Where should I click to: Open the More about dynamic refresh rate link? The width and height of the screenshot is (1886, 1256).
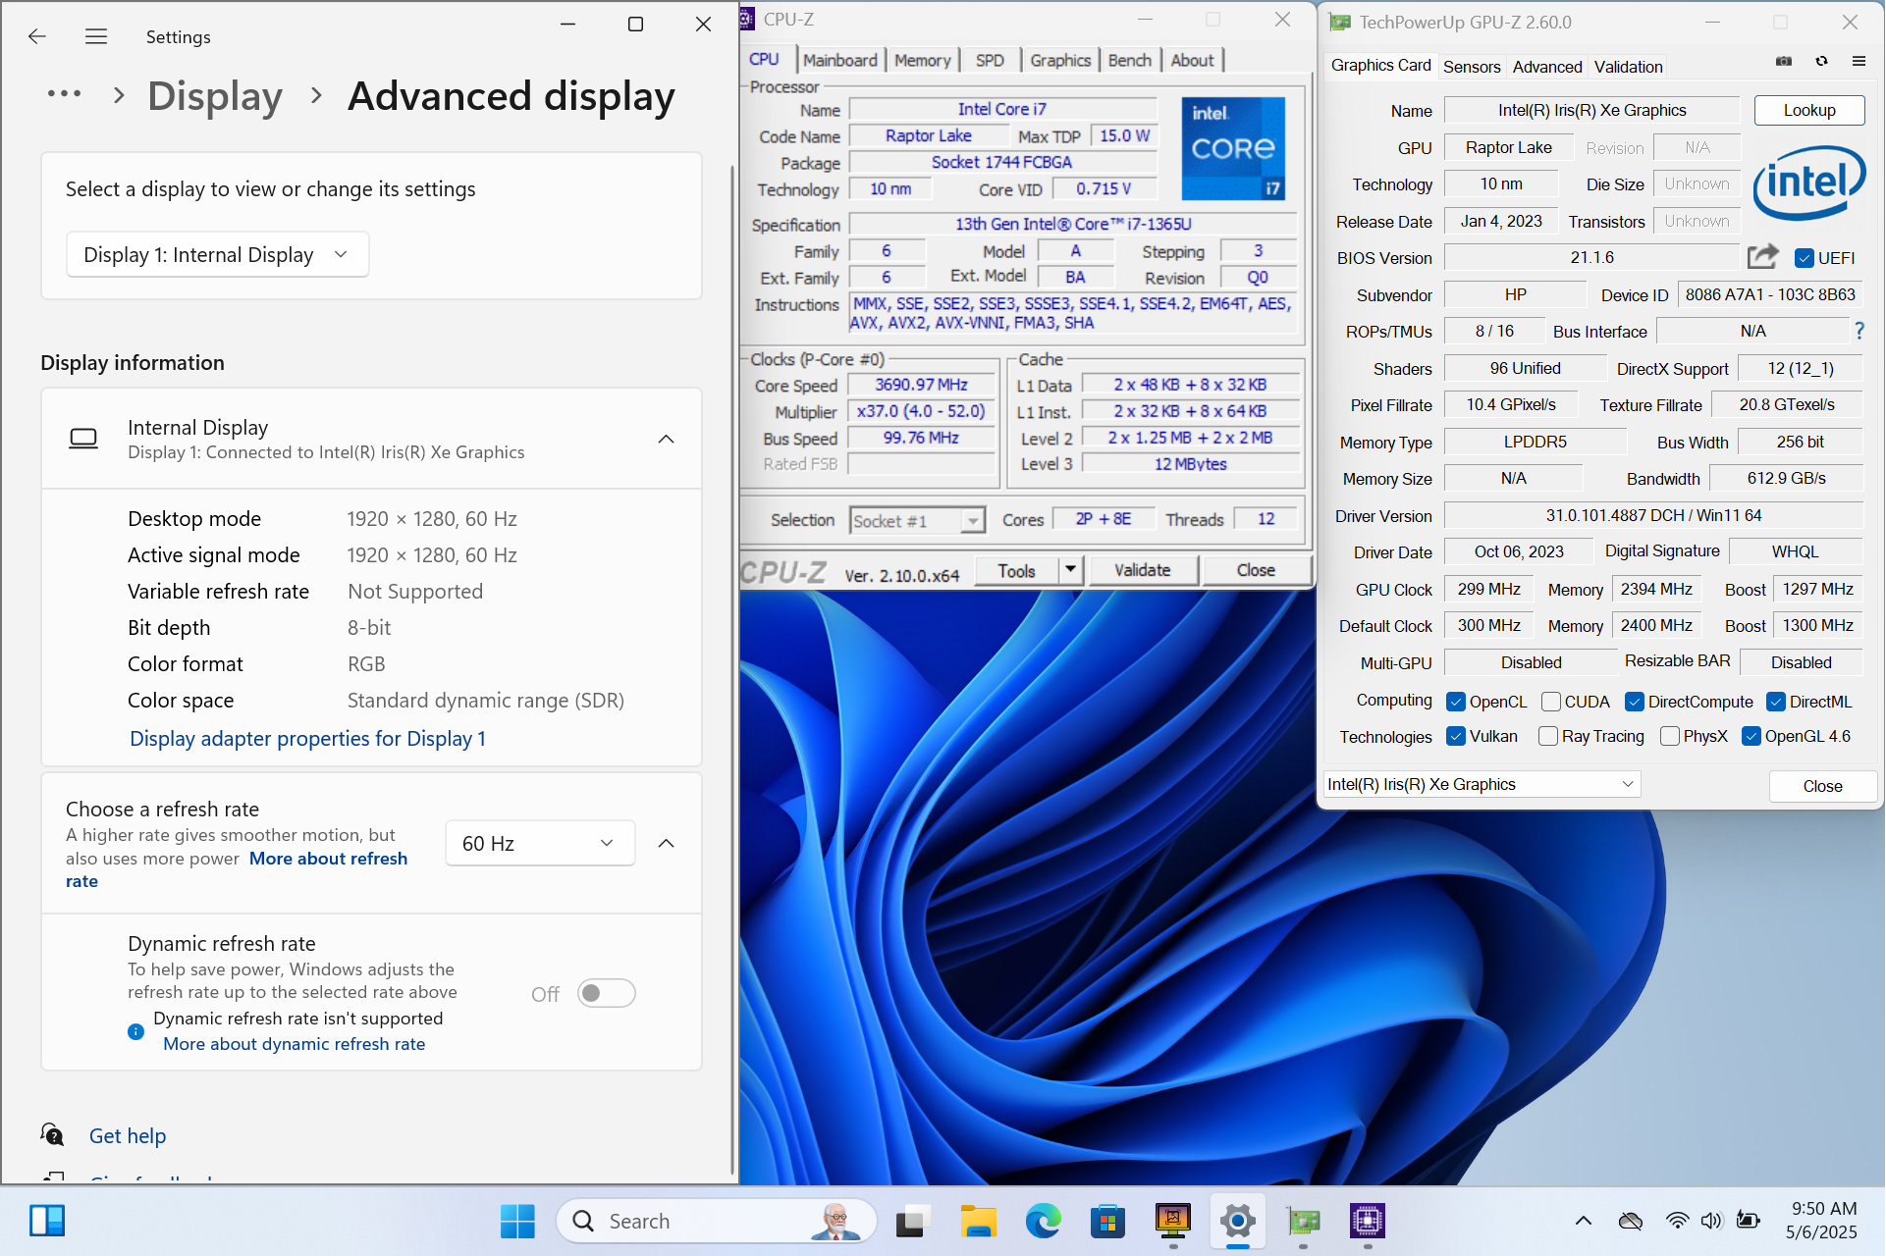(294, 1044)
